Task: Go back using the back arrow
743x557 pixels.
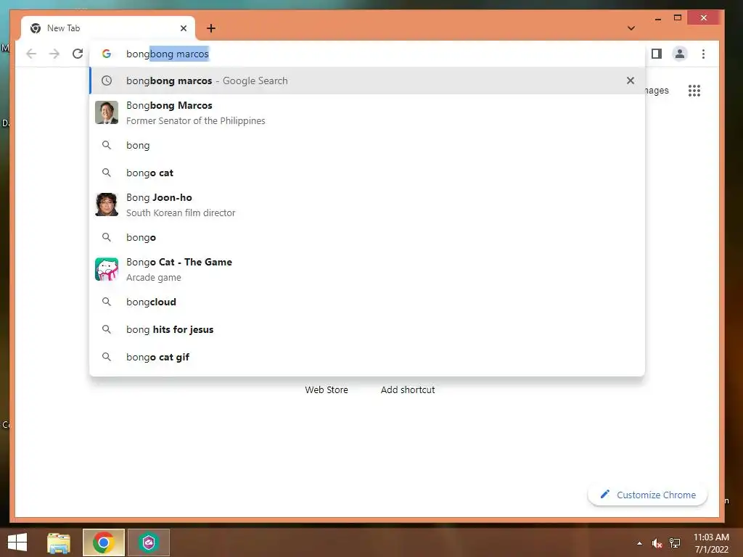Action: 31,54
